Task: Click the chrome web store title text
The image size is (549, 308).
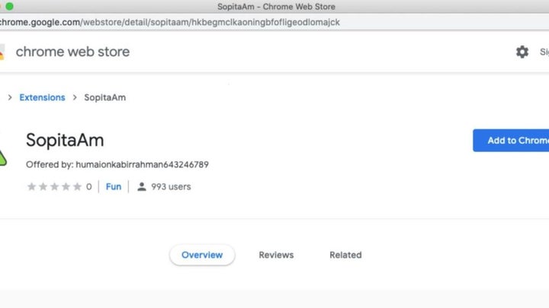Action: [72, 52]
